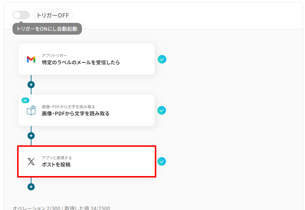Screen dimensions: 305x210
Task: Click the アプリと連携する subtitle label
Action: point(57,158)
